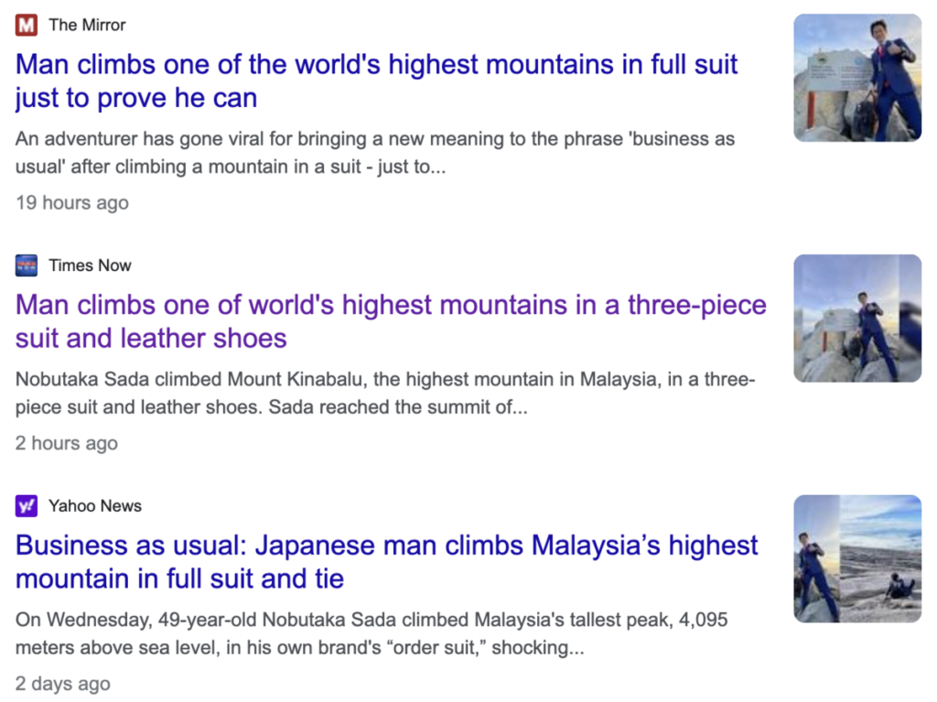The width and height of the screenshot is (937, 702).
Task: Open the Yahoo News source name
Action: pos(95,505)
